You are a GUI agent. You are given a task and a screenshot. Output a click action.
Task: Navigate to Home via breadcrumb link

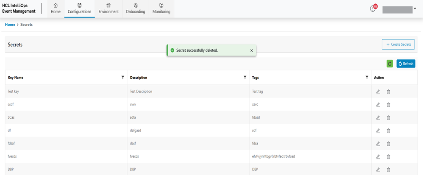[10, 25]
